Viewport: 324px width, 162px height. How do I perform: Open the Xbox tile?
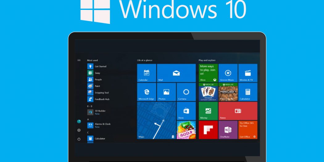tap(208, 73)
